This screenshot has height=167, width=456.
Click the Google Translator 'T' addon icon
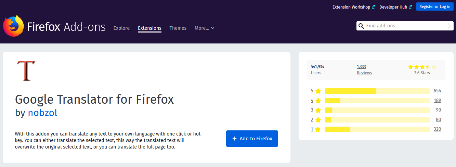click(x=26, y=71)
